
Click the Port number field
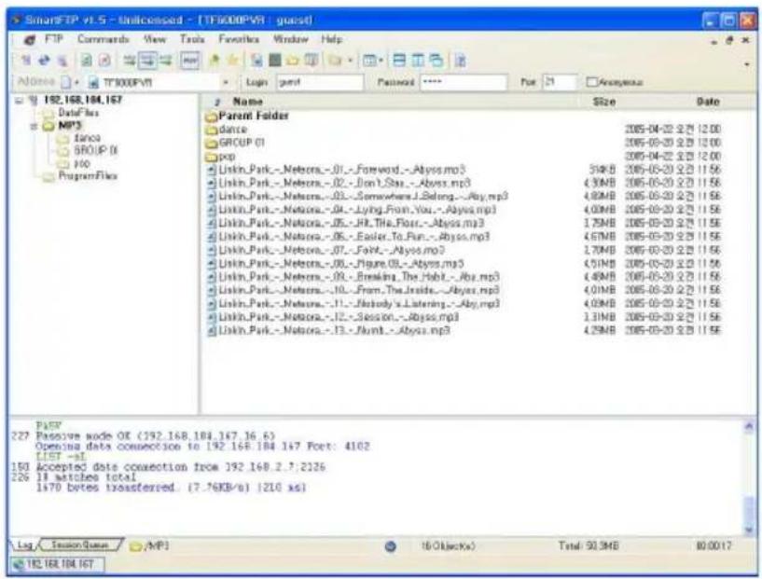560,82
